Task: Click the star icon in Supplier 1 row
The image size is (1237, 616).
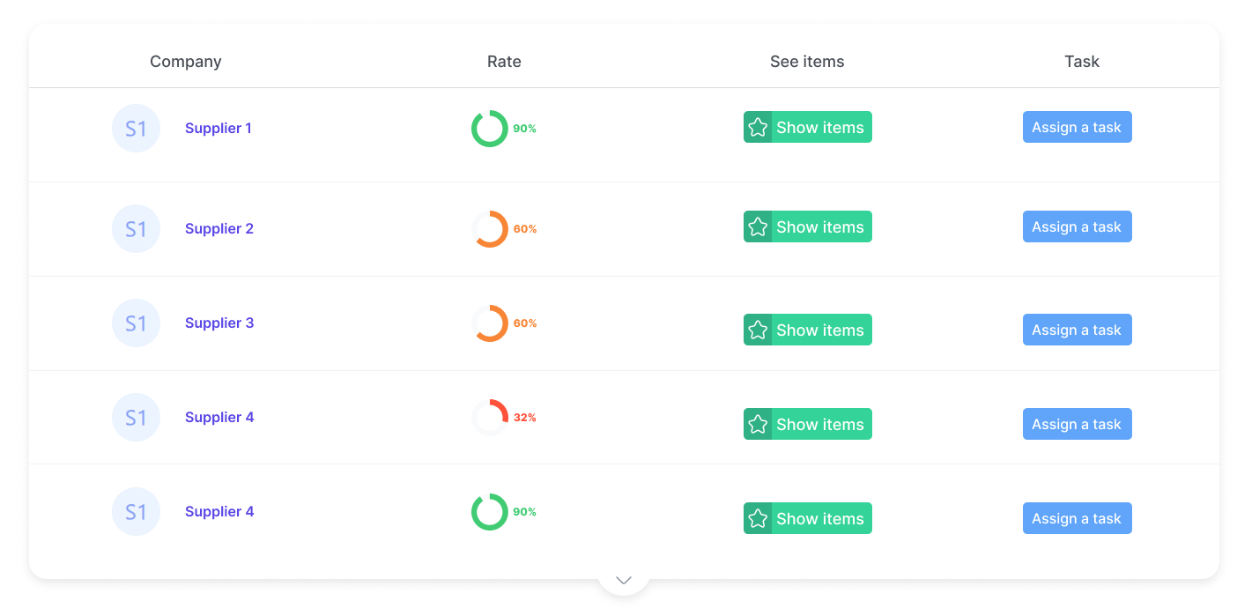Action: [758, 128]
